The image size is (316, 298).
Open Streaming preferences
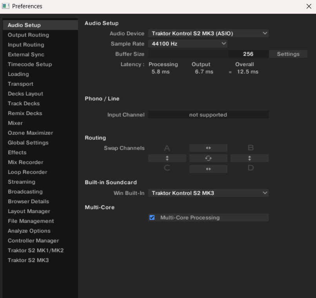coord(40,182)
